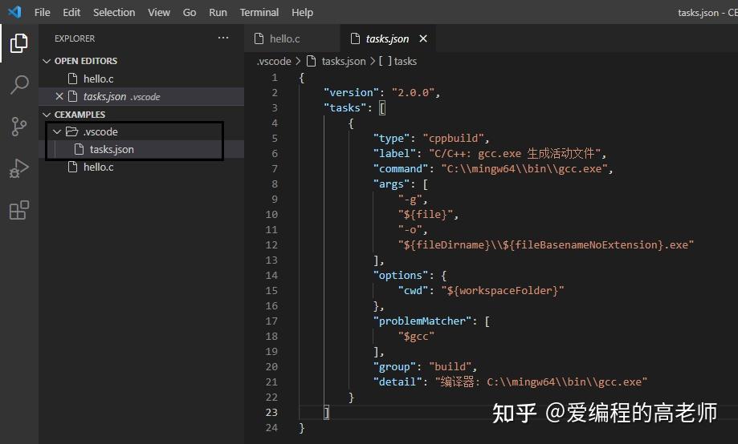Open the Extensions view

pos(18,210)
